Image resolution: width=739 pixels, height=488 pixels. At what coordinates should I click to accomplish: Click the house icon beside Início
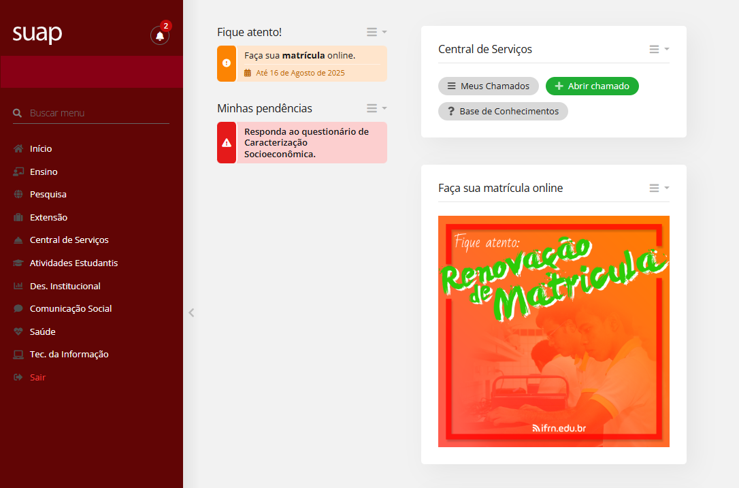(x=18, y=148)
